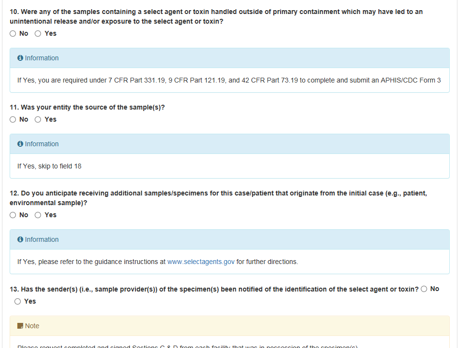Mark No for anticipating additional samples

click(x=13, y=215)
